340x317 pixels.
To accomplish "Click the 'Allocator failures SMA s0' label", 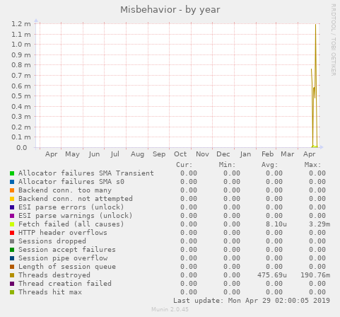I will point(71,182).
